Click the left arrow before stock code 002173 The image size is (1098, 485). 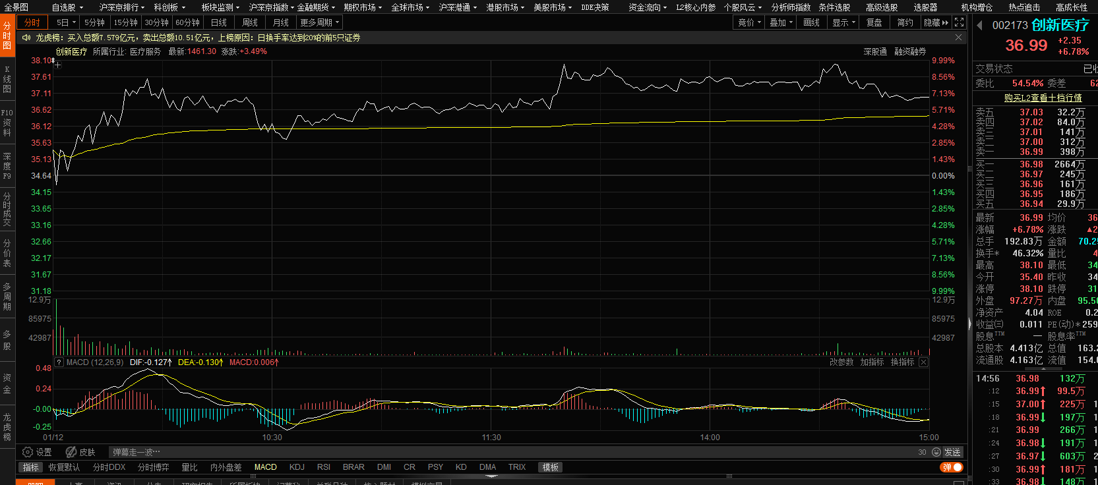[979, 25]
